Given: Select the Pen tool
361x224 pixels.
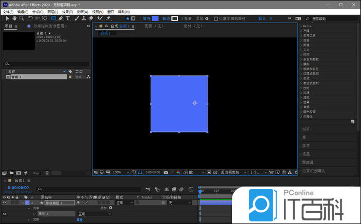Looking at the screenshot, I should coord(60,18).
